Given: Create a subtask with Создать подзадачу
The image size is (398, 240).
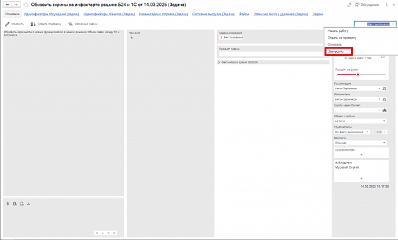Looking at the screenshot, I should pos(46,24).
